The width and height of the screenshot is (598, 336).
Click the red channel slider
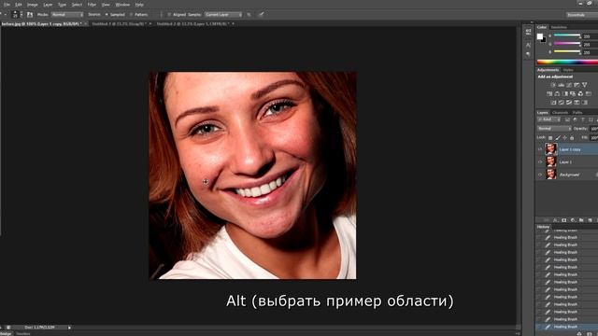pos(567,35)
